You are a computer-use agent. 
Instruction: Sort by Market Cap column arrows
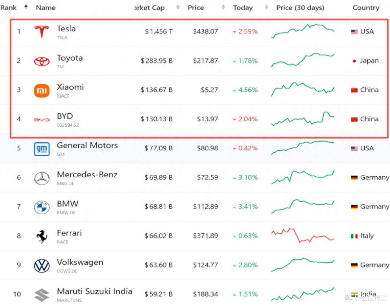(178, 8)
